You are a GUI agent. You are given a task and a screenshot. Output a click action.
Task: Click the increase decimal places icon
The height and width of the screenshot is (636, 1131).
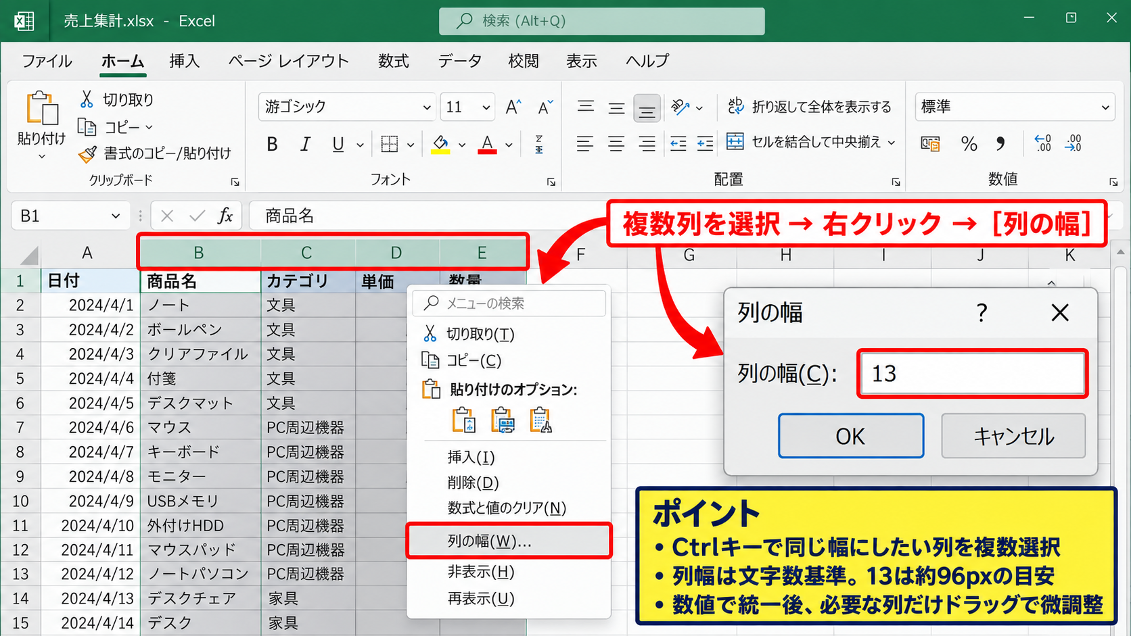(x=1042, y=143)
